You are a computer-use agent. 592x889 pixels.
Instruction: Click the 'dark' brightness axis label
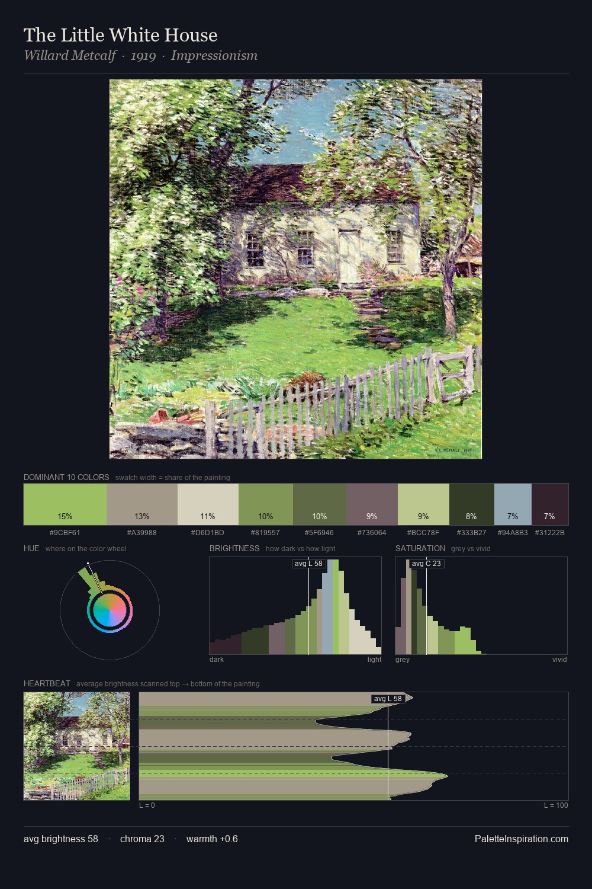click(217, 660)
